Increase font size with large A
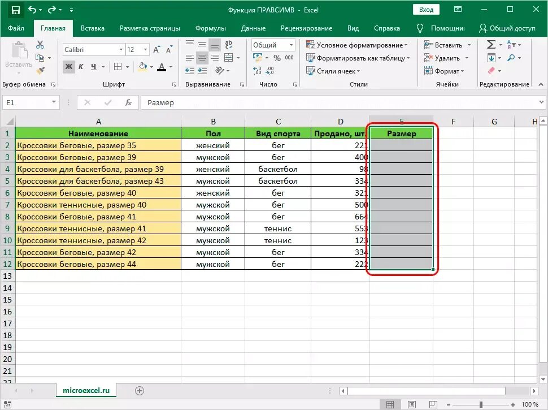 click(x=157, y=50)
